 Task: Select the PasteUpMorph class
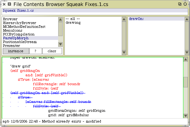point(16,38)
